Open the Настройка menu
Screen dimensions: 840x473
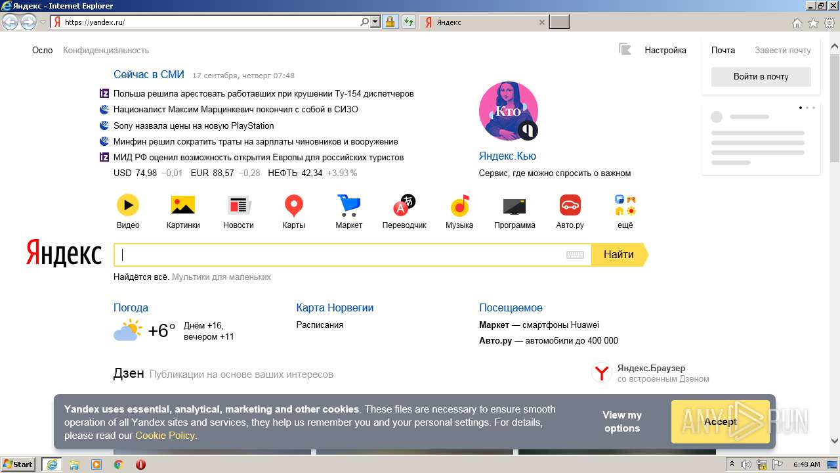(665, 50)
